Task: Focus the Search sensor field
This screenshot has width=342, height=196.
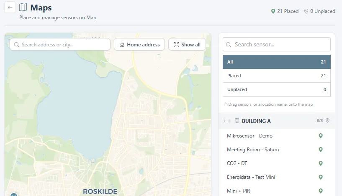Action: pyautogui.click(x=277, y=44)
